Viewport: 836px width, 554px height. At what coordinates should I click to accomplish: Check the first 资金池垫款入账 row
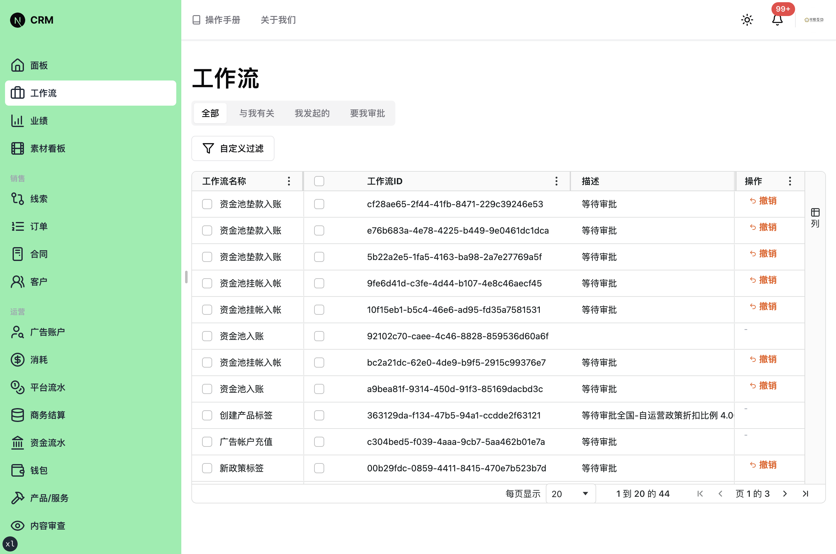(207, 204)
